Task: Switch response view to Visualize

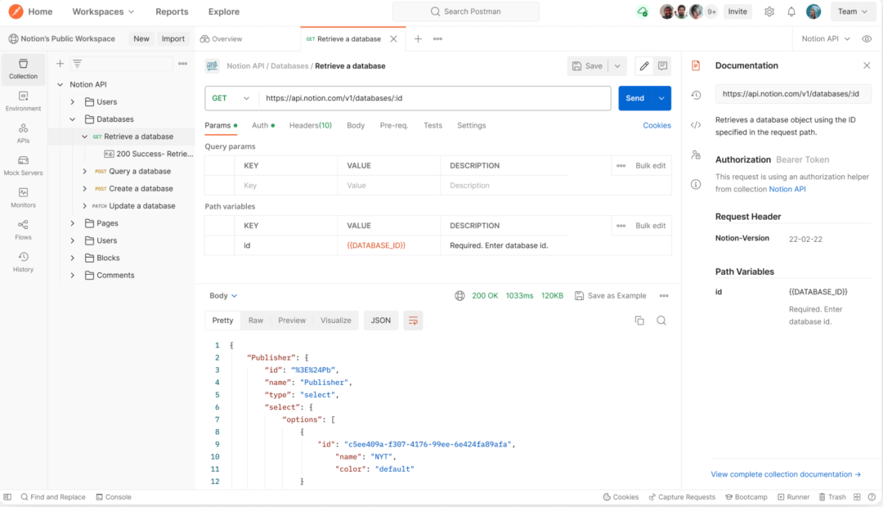Action: [x=336, y=321]
